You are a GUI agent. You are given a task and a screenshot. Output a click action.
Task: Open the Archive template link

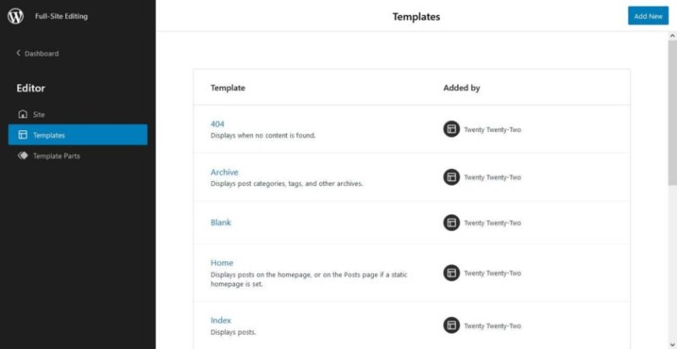point(224,172)
